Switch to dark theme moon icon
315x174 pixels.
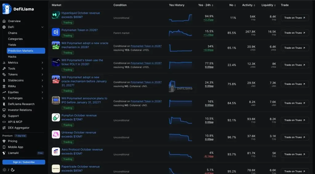point(13,170)
